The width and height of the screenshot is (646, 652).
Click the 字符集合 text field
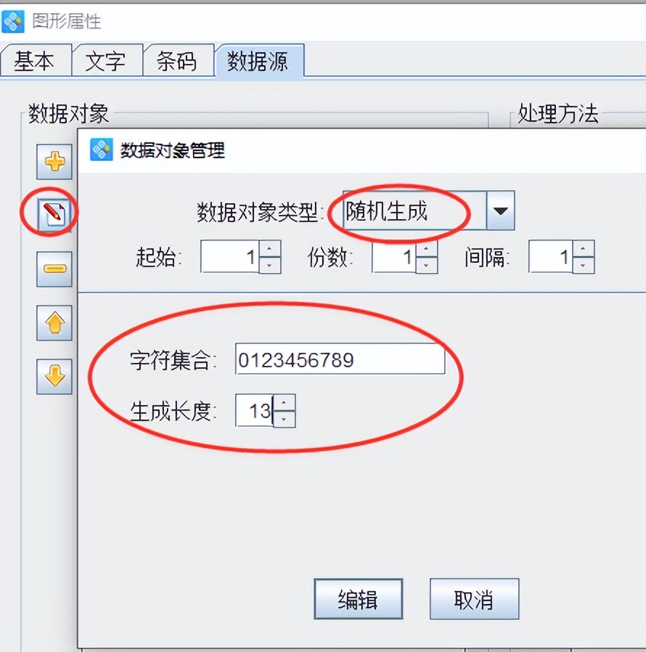tap(340, 359)
